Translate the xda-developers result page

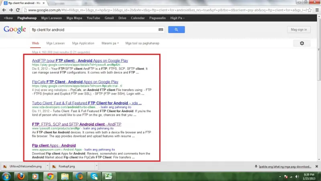click(116, 107)
